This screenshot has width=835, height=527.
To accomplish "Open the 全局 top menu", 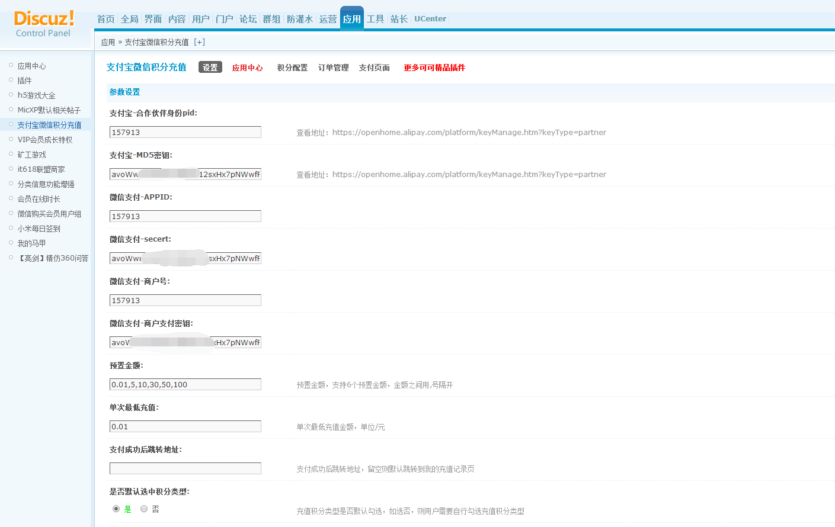I will [130, 19].
